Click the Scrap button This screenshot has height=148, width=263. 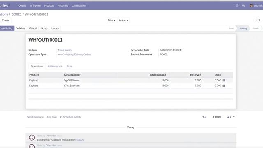[44, 28]
